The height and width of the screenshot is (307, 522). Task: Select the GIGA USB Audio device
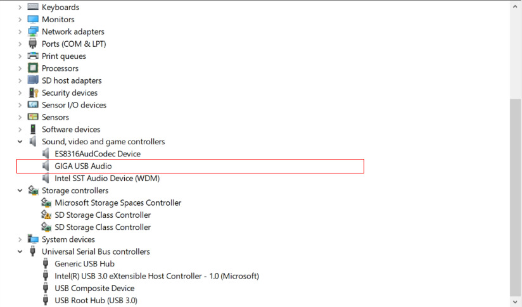(x=83, y=166)
